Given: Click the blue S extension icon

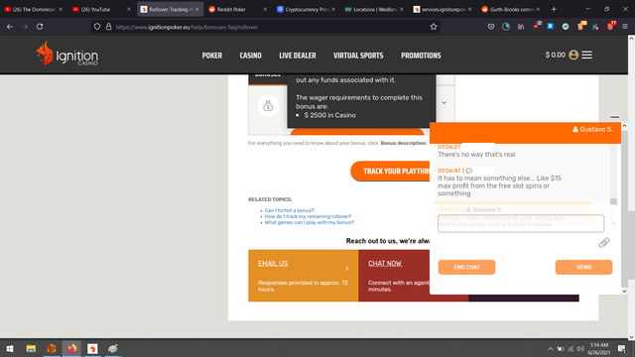Looking at the screenshot, I should [x=551, y=27].
